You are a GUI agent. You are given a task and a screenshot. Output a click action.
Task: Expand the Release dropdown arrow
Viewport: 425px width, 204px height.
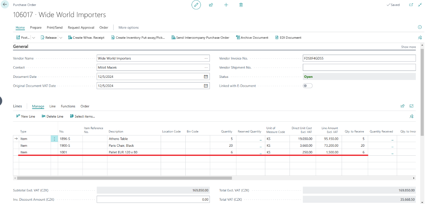pyautogui.click(x=61, y=38)
